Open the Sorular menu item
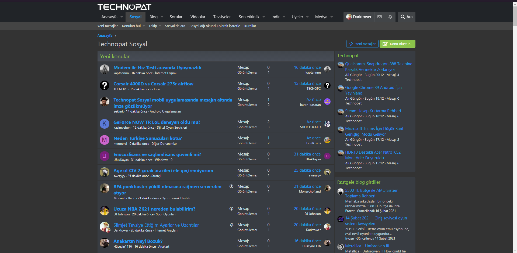This screenshot has width=517, height=253. pos(176,17)
